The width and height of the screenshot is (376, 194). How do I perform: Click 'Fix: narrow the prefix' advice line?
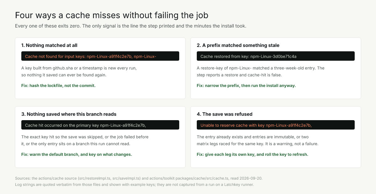tap(246, 85)
